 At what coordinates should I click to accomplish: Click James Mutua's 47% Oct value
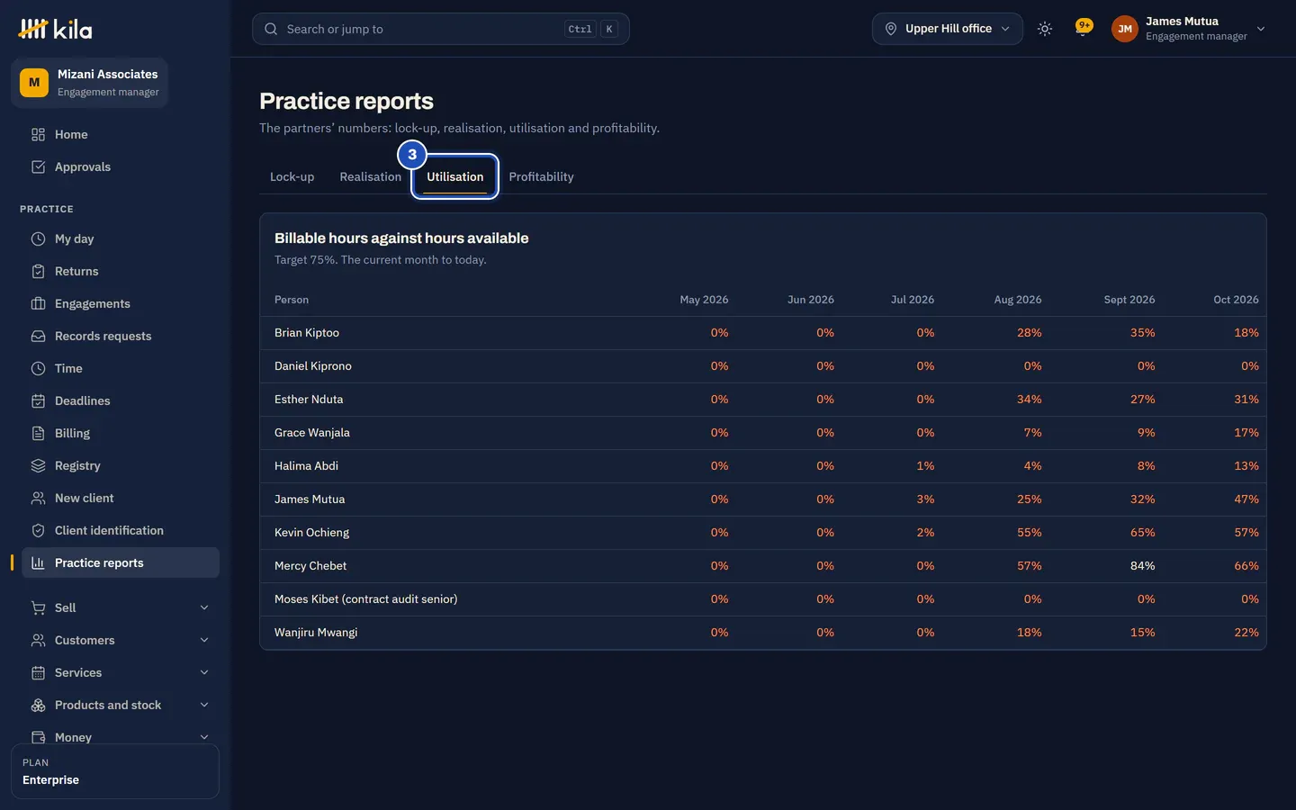(x=1246, y=499)
